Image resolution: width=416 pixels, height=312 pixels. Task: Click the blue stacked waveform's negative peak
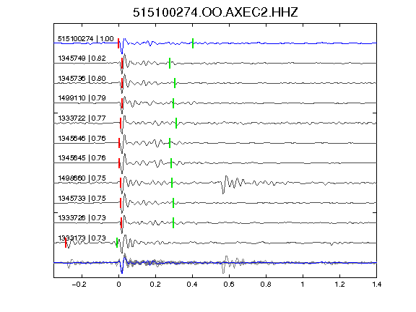[122, 270]
